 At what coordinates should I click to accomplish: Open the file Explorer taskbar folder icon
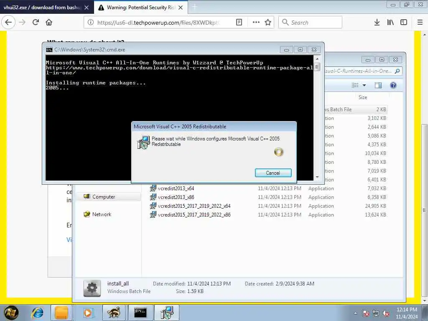coord(61,313)
